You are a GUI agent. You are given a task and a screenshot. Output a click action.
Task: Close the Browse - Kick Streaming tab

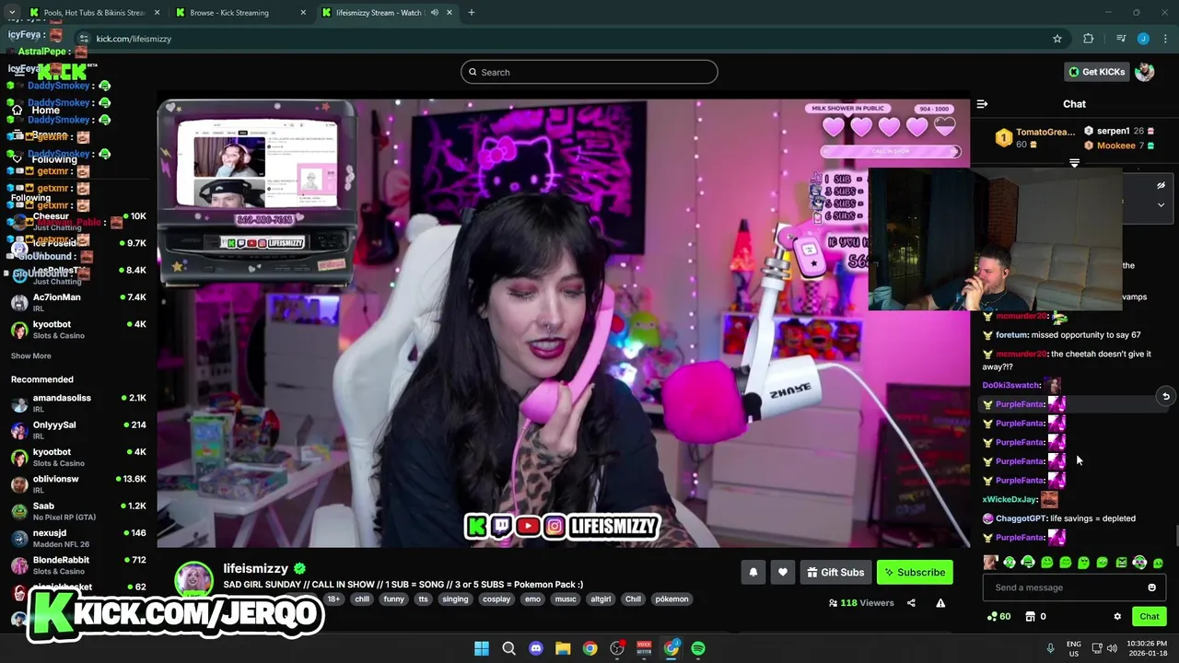pyautogui.click(x=304, y=13)
